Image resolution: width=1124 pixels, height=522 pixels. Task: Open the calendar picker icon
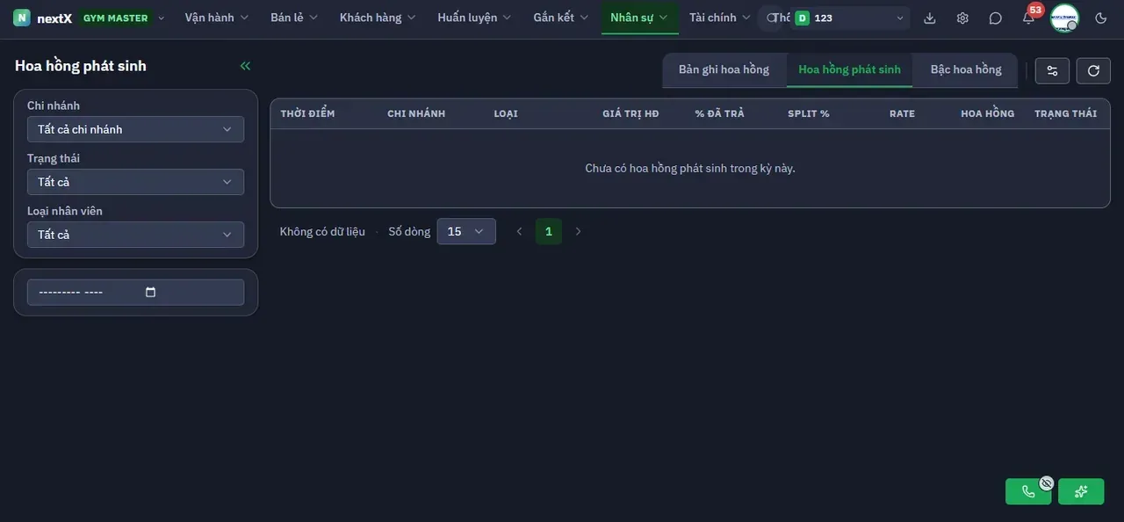click(x=150, y=293)
